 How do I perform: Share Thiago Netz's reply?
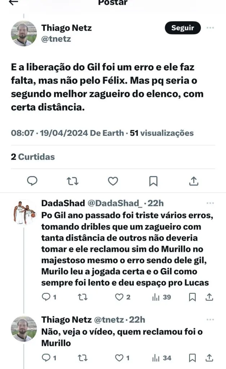[x=209, y=358]
